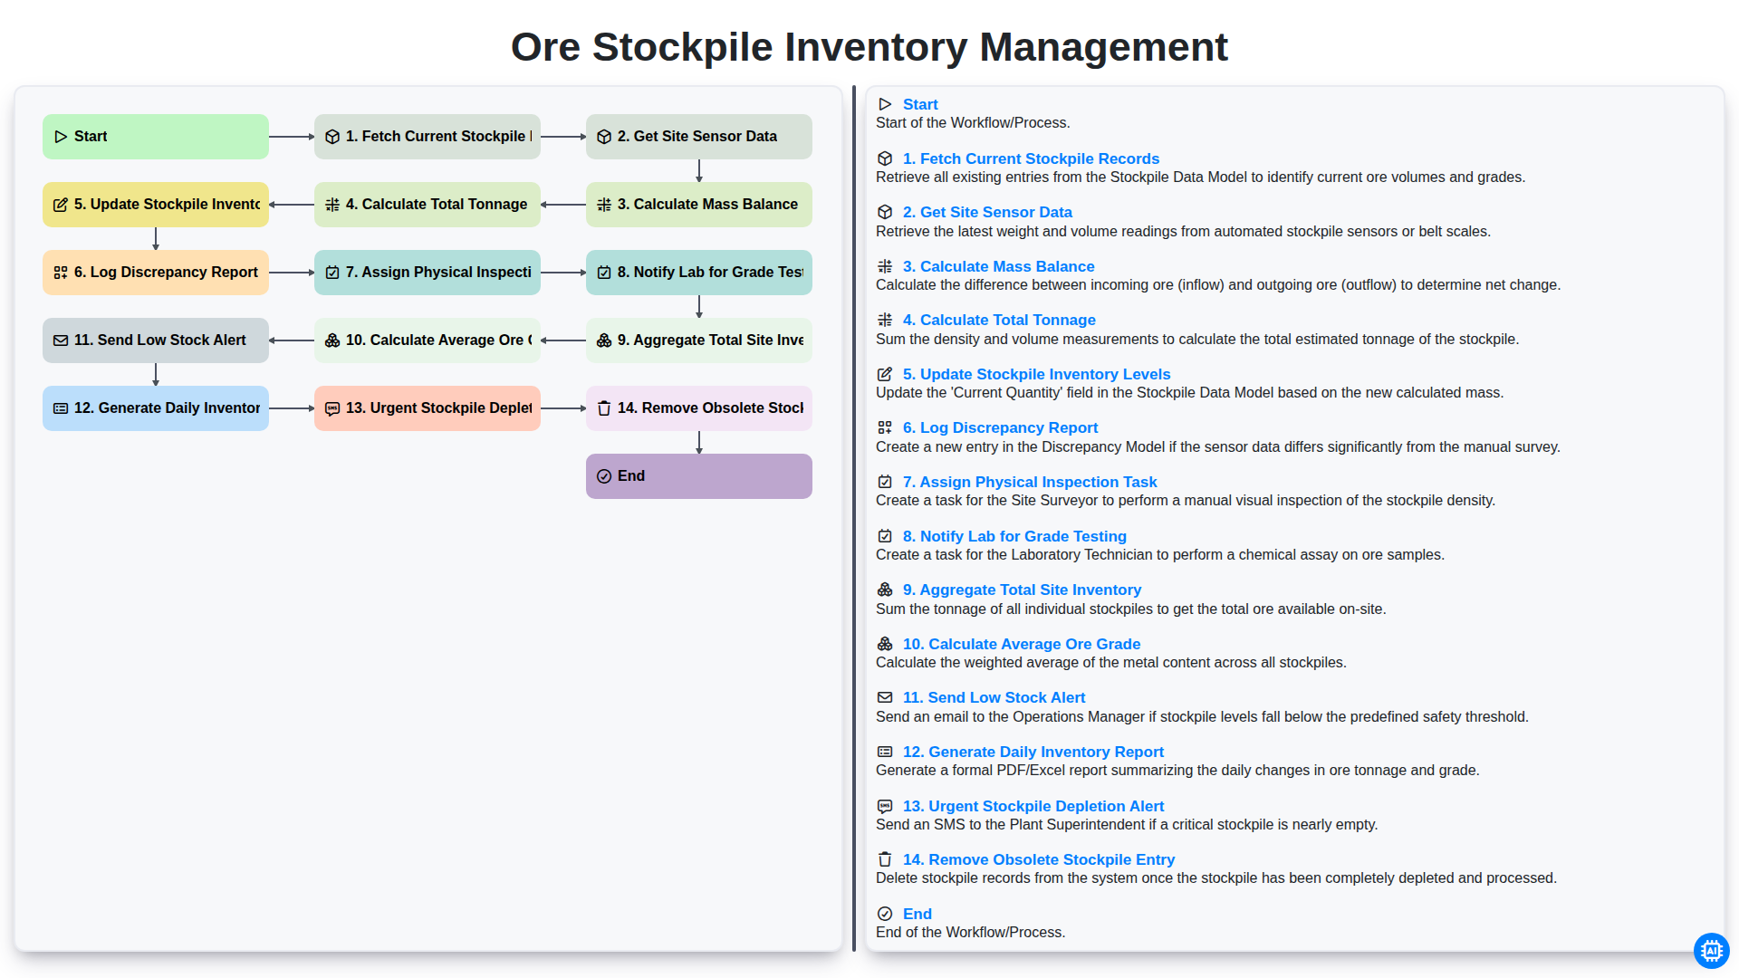Click the add-grid icon beside Log Discrepancy Report heading

(x=885, y=427)
